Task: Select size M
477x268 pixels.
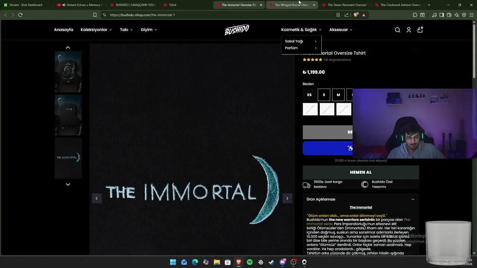Action: (x=338, y=95)
